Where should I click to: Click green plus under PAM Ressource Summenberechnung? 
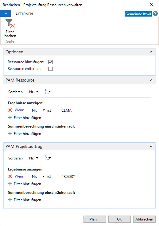coord(10,134)
